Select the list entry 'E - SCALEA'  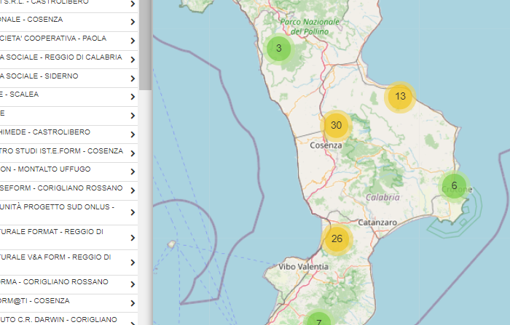tap(68, 97)
